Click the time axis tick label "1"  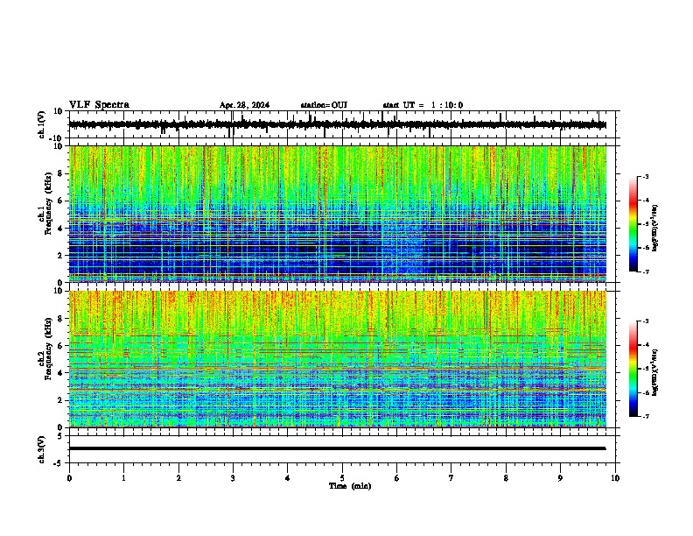pos(123,478)
